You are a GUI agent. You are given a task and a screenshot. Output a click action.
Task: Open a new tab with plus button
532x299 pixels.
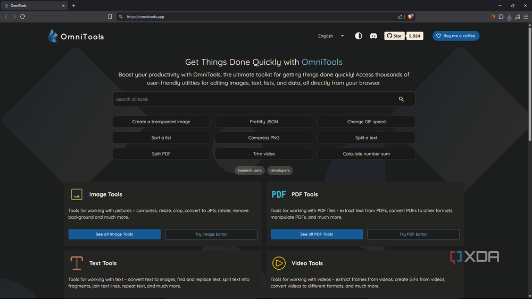pos(73,5)
